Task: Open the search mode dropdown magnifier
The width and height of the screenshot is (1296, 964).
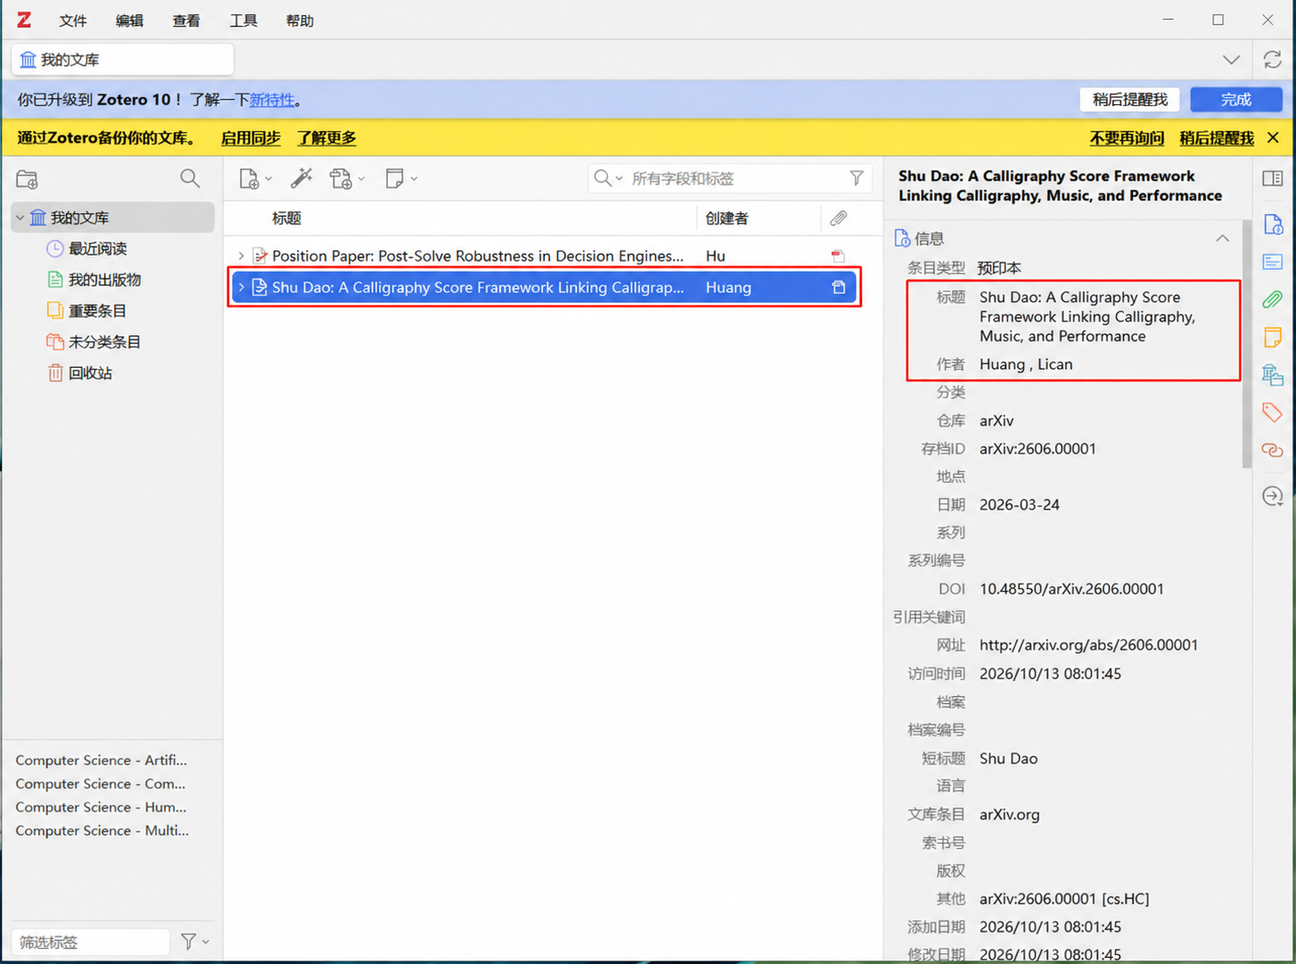Action: [x=608, y=178]
